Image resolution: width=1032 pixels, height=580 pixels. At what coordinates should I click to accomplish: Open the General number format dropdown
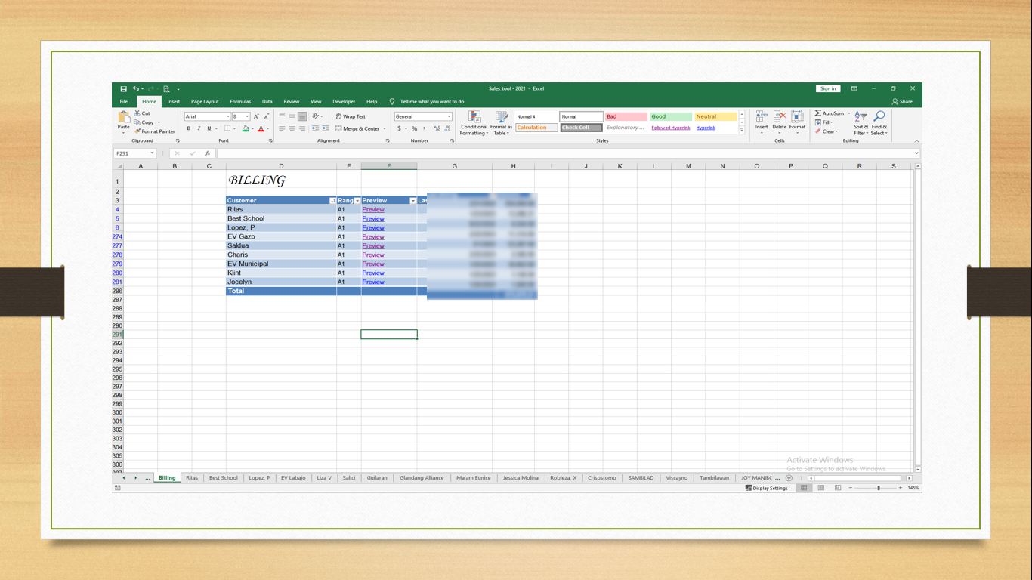click(449, 116)
